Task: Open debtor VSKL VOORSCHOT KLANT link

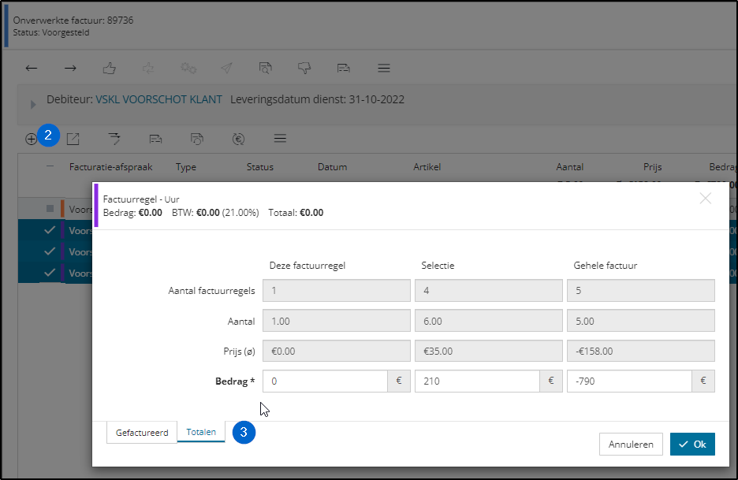Action: tap(158, 100)
